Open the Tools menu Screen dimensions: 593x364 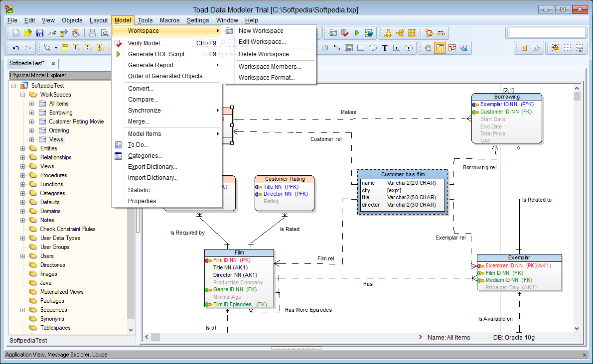[145, 20]
